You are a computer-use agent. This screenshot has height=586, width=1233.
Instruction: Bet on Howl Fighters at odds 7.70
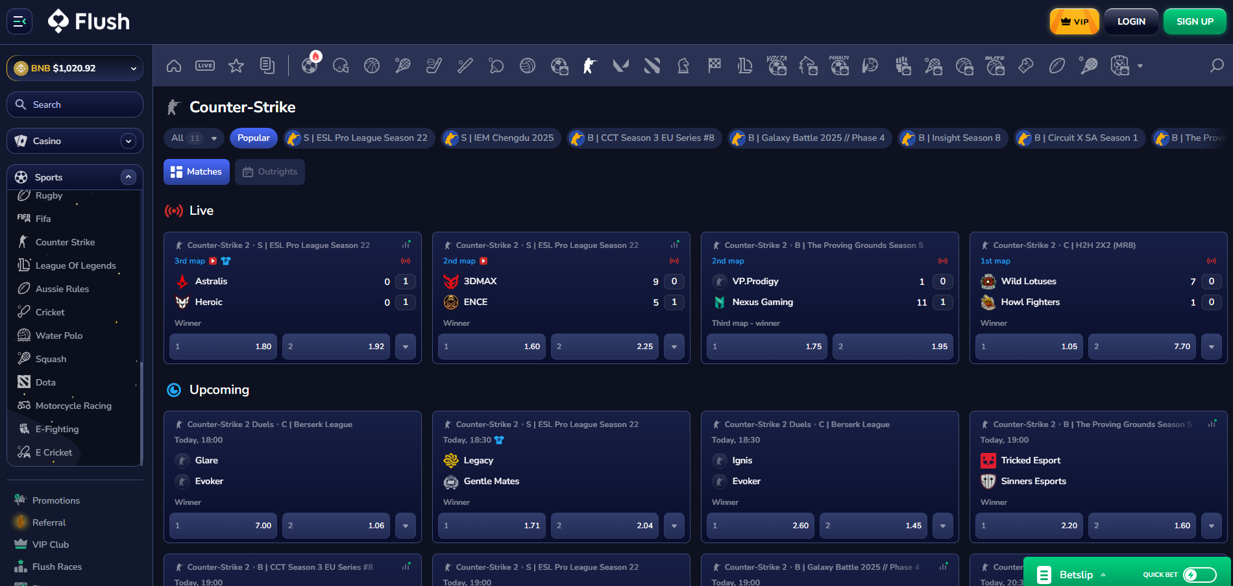(1142, 347)
